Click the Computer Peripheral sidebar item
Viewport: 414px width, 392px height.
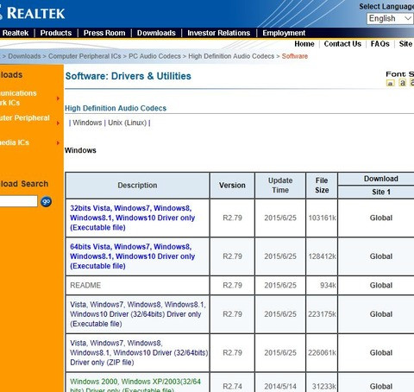point(25,118)
